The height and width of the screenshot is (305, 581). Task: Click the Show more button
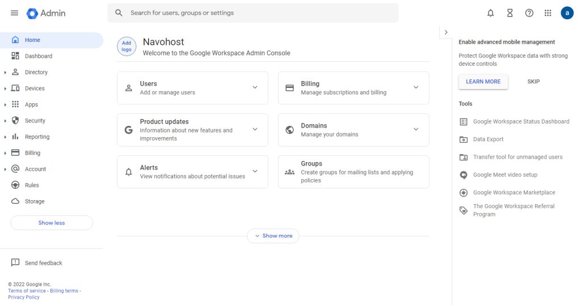(x=273, y=236)
